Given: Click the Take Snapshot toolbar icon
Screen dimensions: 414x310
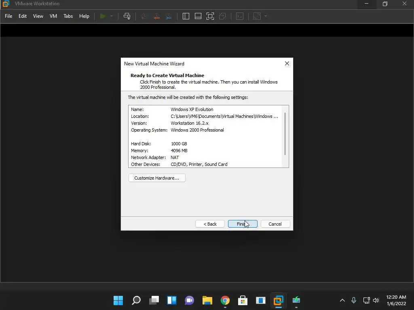Looking at the screenshot, I should coord(144,16).
